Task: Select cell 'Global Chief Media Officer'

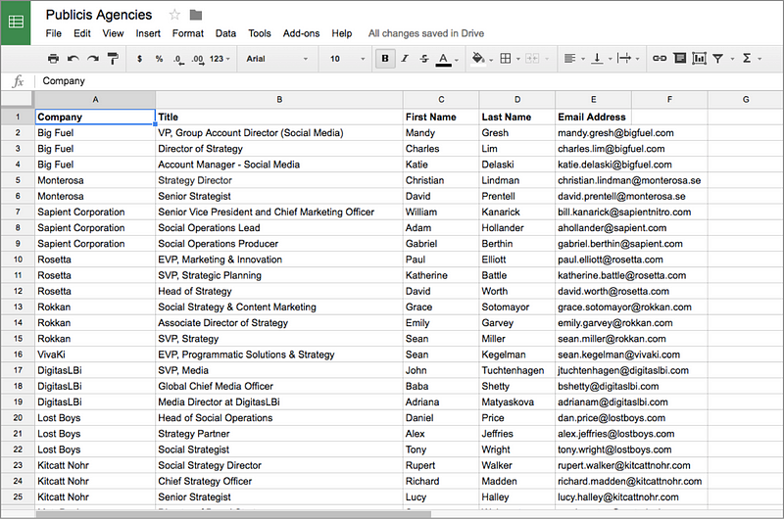Action: pos(279,386)
